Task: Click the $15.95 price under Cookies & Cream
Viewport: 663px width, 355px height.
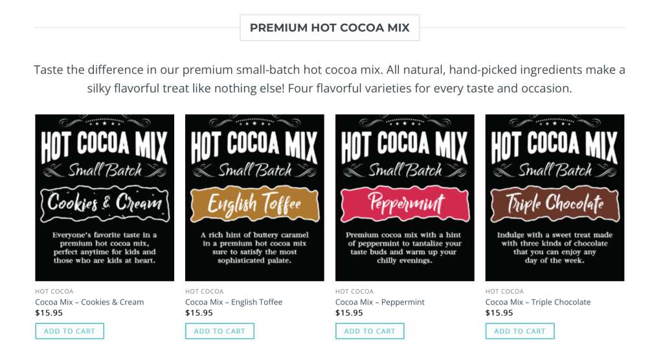Action: (x=49, y=313)
